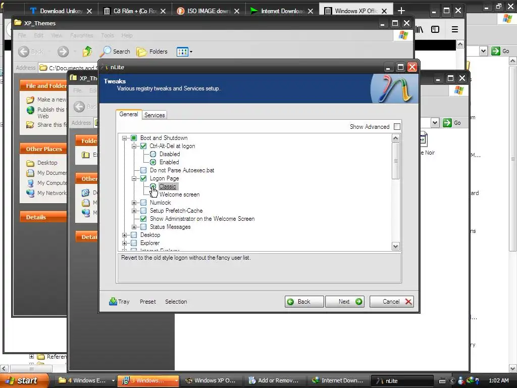Click the Up folder icon in XP_Themes

click(87, 52)
